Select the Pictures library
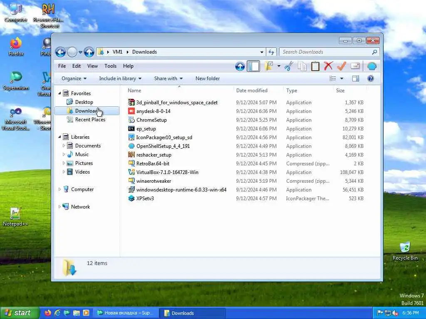Viewport: 426px width, 319px height. point(84,163)
